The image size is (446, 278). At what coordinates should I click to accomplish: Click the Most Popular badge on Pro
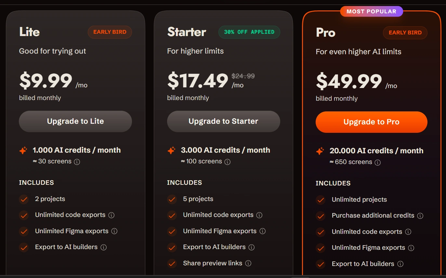click(371, 11)
